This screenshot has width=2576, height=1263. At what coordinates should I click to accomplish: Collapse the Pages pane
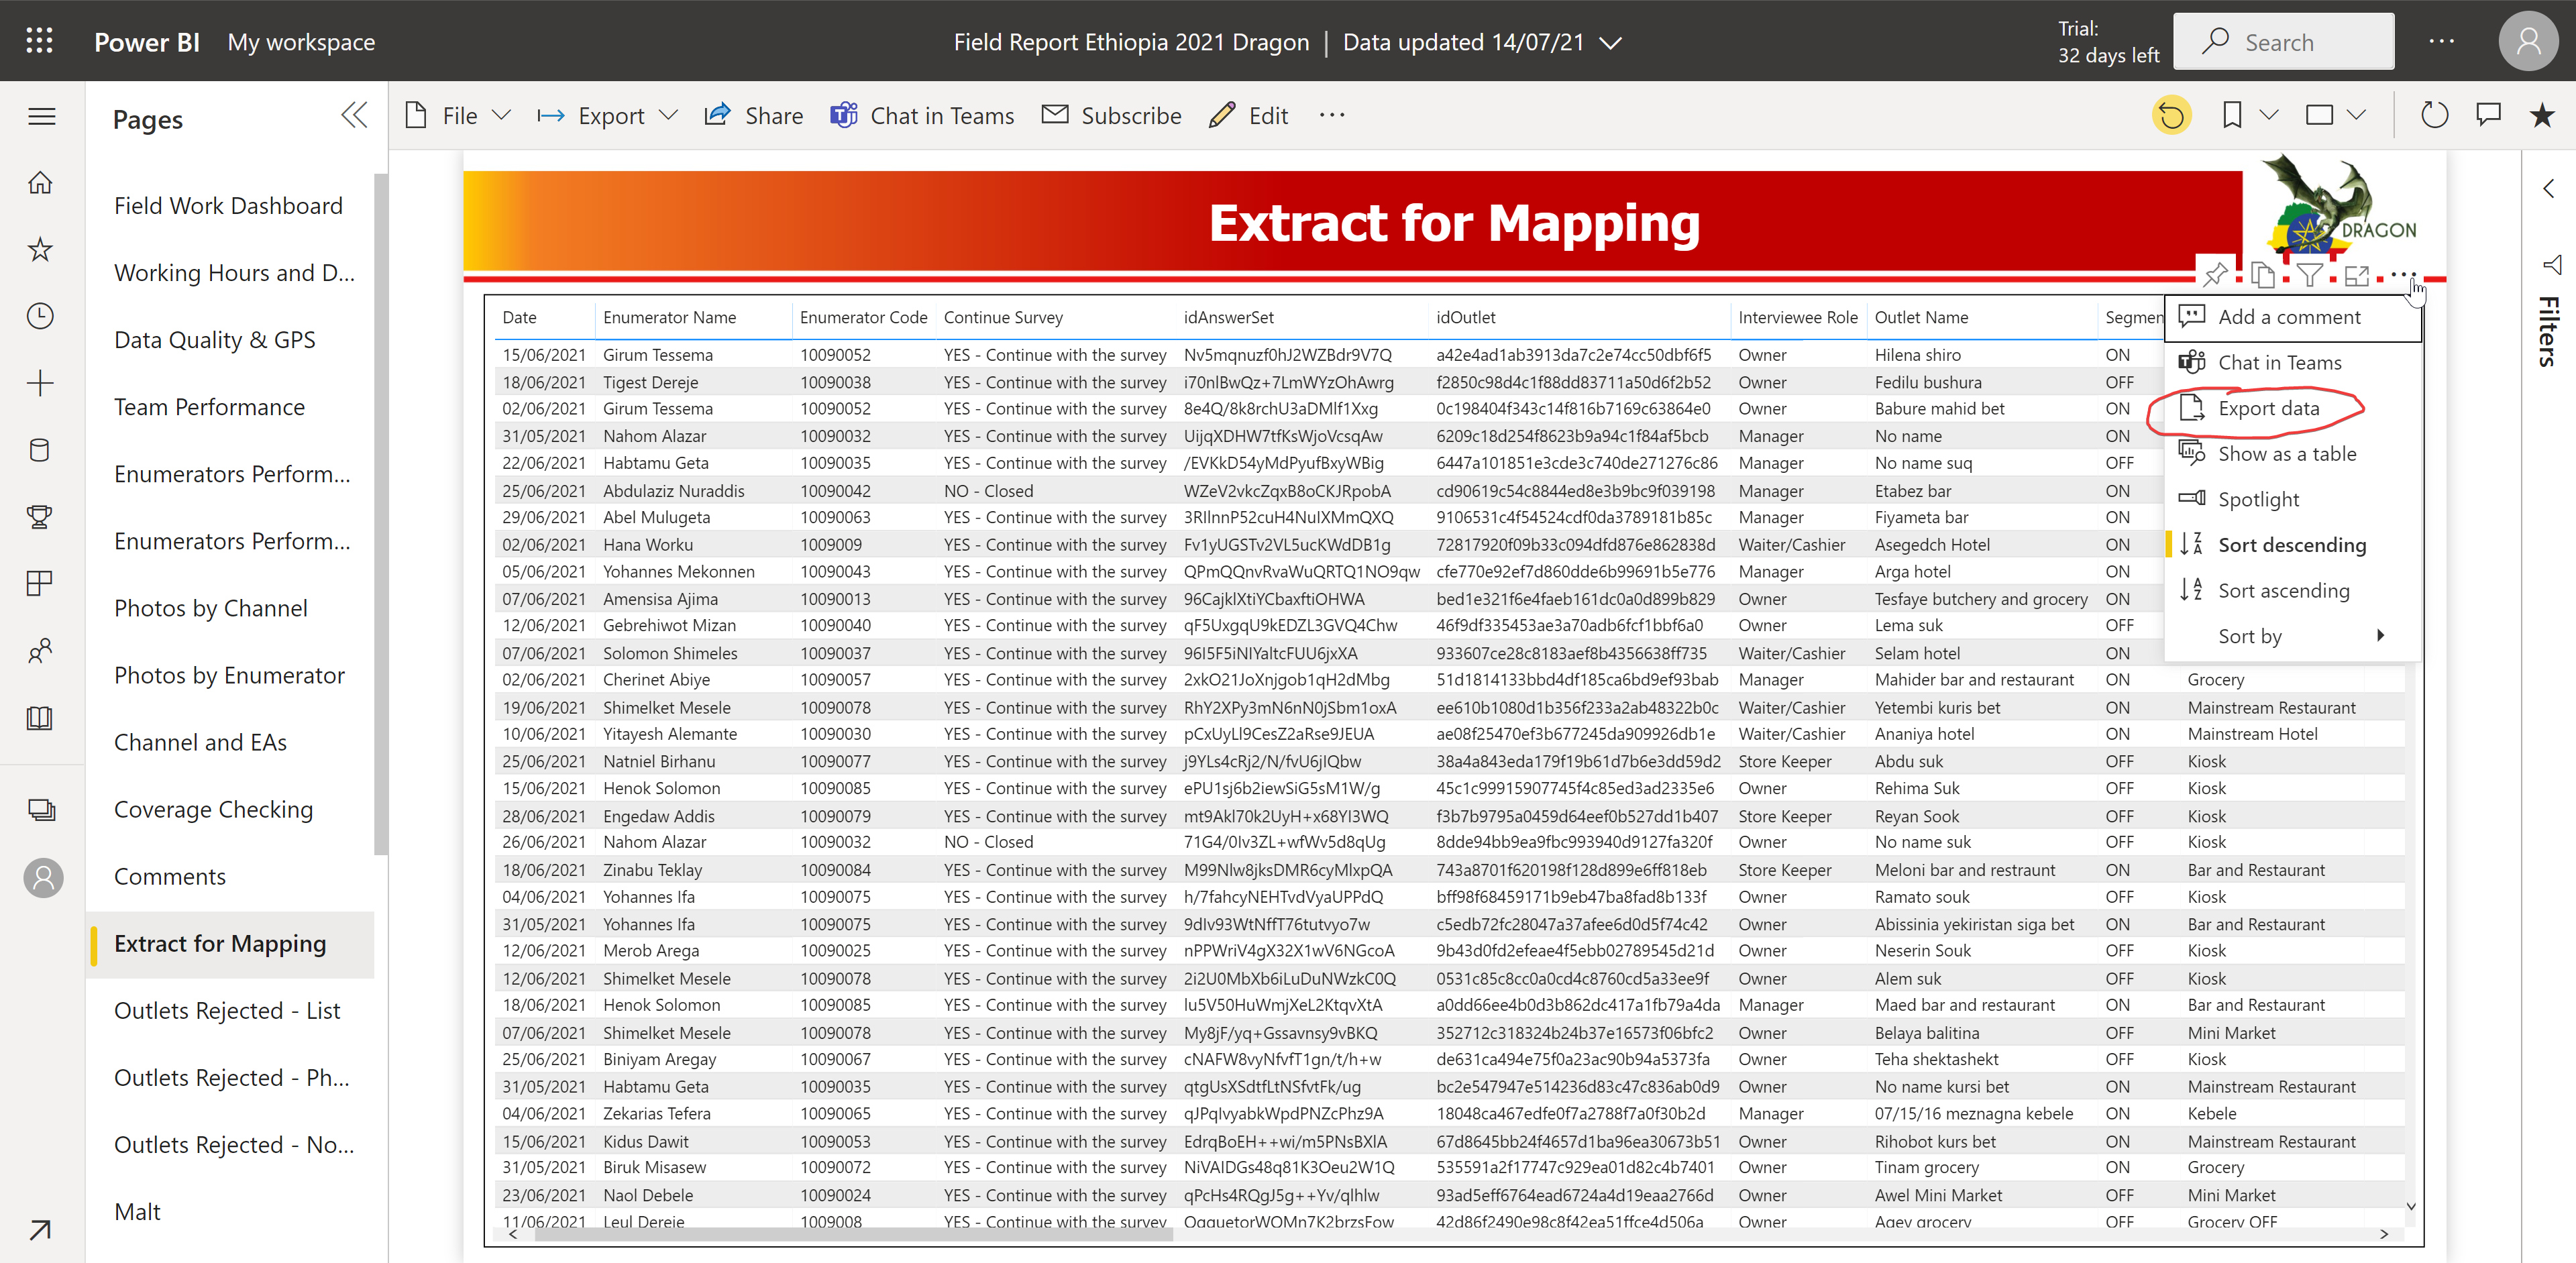(x=354, y=116)
